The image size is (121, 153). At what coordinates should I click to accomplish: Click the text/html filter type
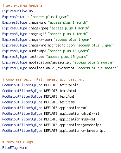click(x=68, y=91)
